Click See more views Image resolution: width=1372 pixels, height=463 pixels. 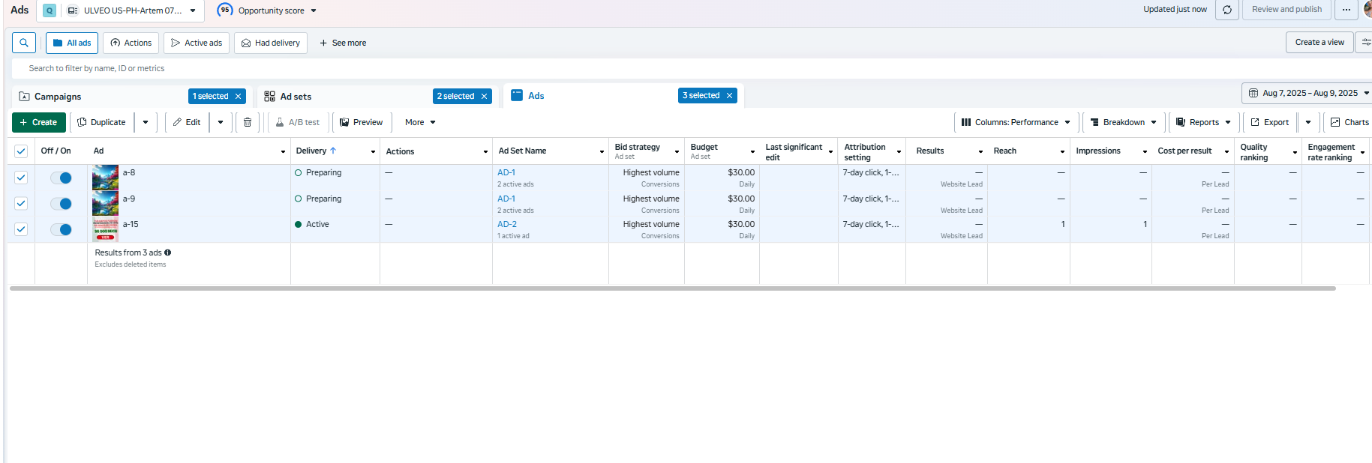[343, 43]
